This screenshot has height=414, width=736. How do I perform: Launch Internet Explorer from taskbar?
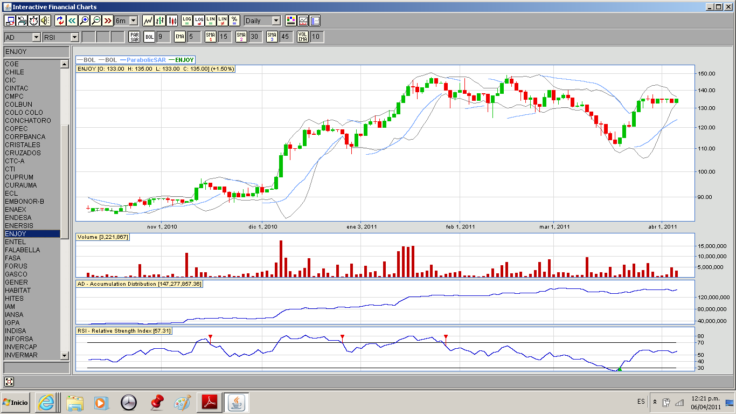pyautogui.click(x=46, y=402)
